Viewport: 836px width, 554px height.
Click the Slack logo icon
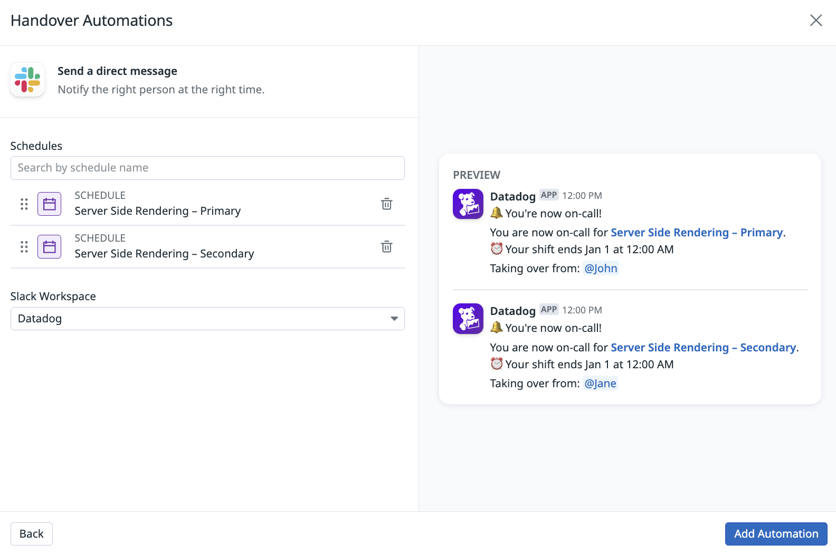tap(27, 80)
